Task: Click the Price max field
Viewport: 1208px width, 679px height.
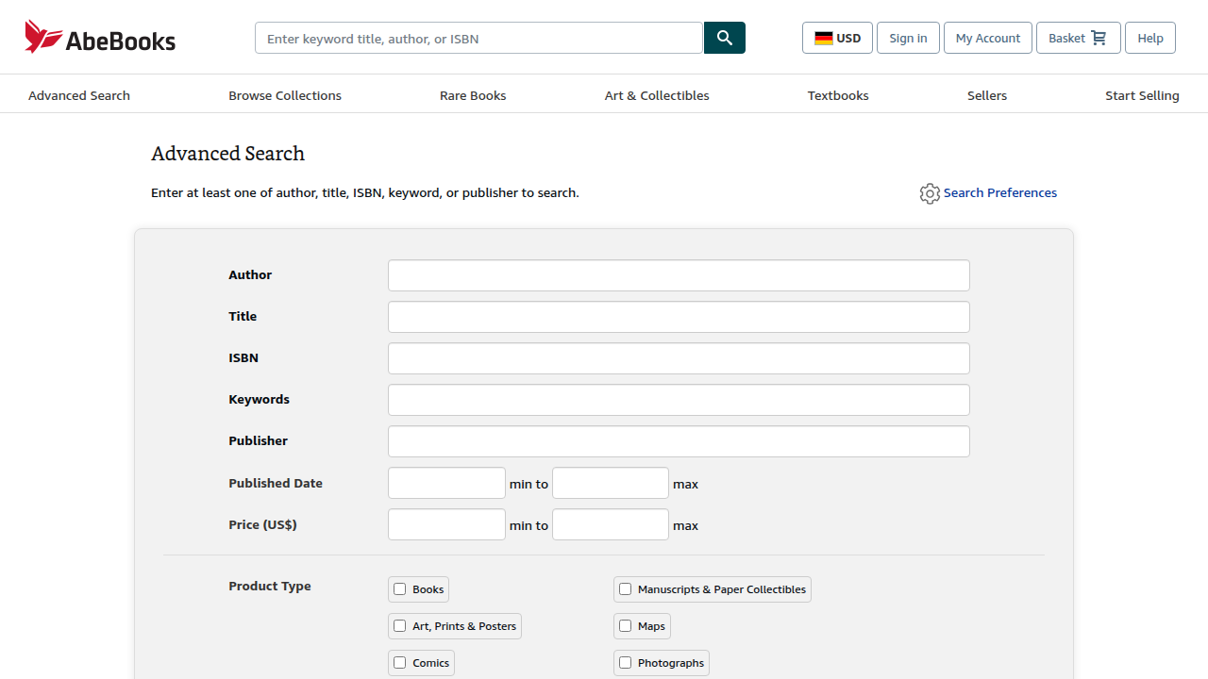Action: click(x=611, y=524)
